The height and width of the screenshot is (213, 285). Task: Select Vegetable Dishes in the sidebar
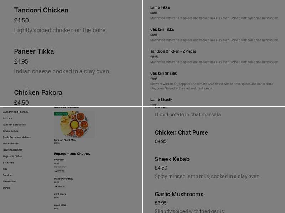click(13, 156)
